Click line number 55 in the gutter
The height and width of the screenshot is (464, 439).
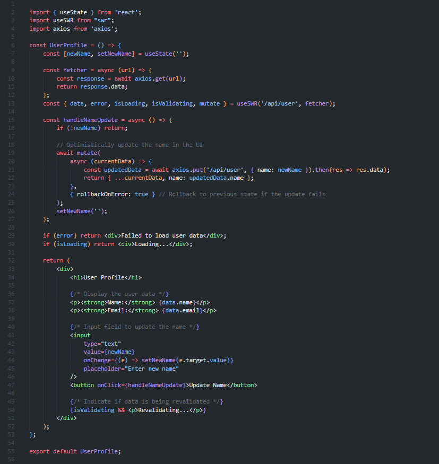coord(12,451)
